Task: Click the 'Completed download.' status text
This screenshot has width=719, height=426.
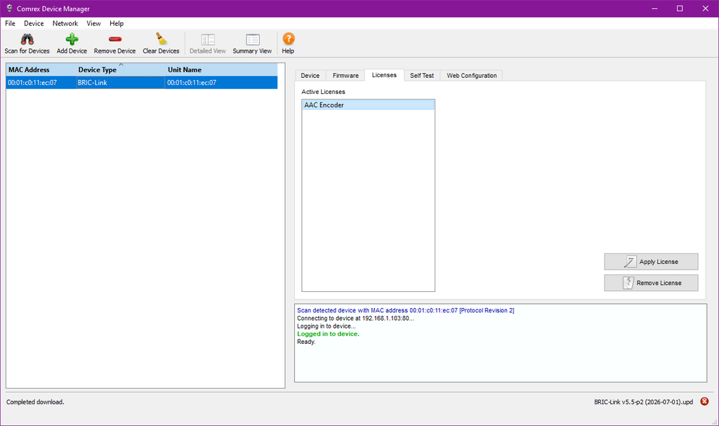Action: point(35,402)
